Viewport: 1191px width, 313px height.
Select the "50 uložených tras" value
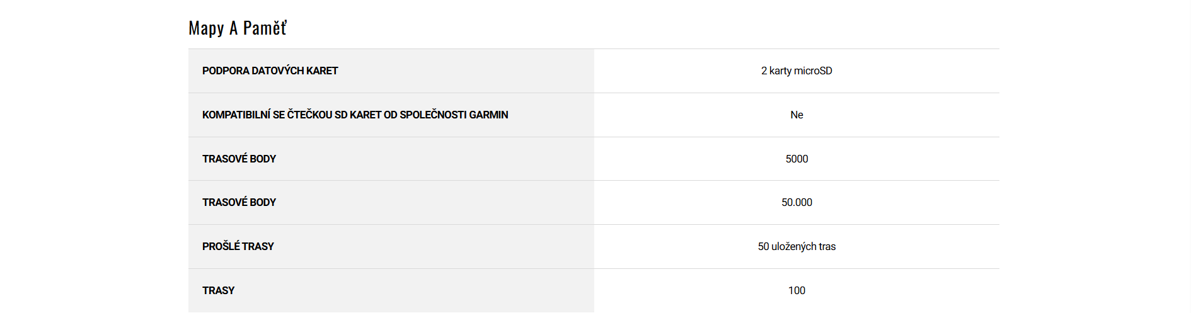pos(797,247)
